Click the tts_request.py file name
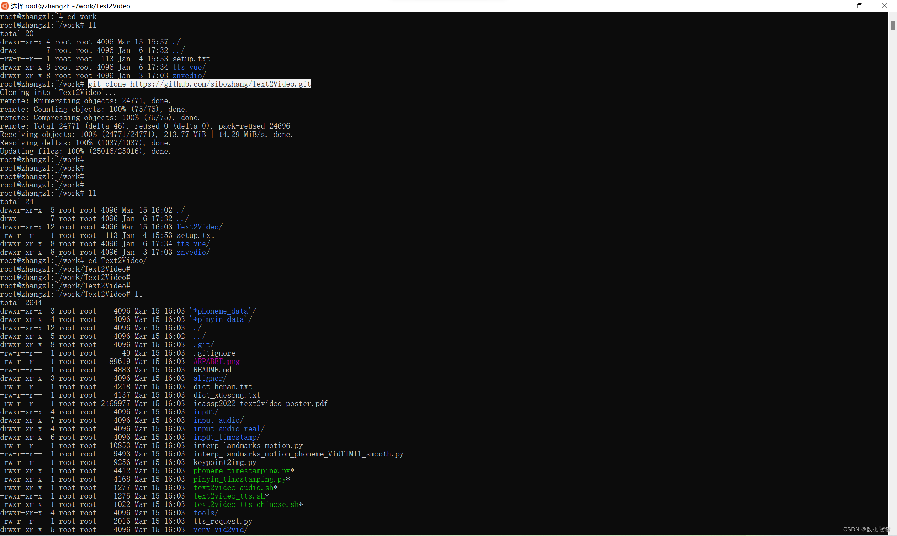 223,521
